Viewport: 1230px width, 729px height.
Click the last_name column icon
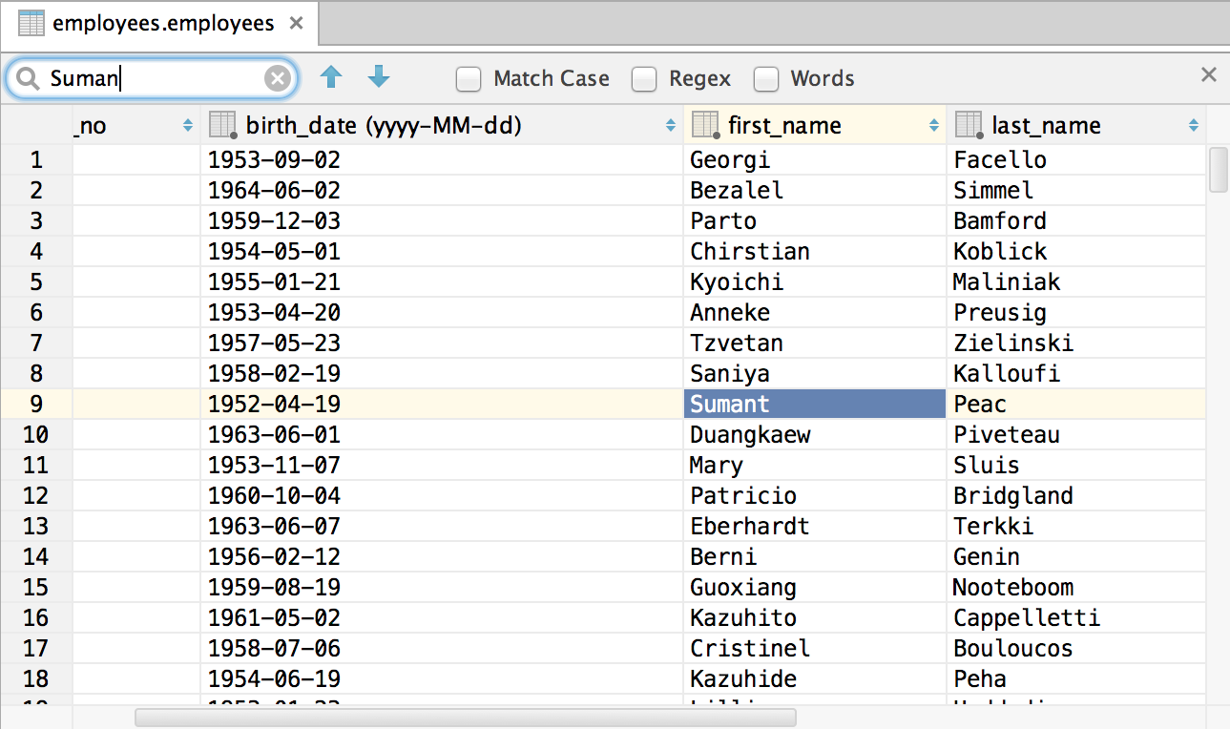(x=969, y=125)
